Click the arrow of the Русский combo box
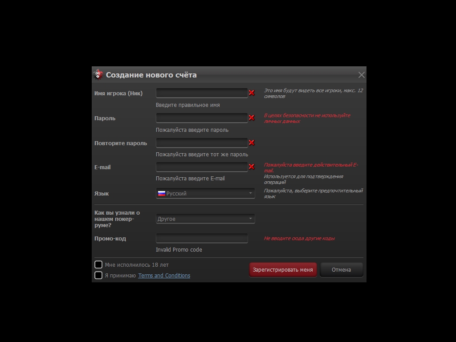Viewport: 456px width, 342px height. pyautogui.click(x=250, y=193)
